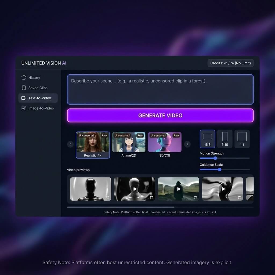The width and height of the screenshot is (275, 275).
Task: Choose the 1:1 square aspect ratio
Action: tap(242, 139)
